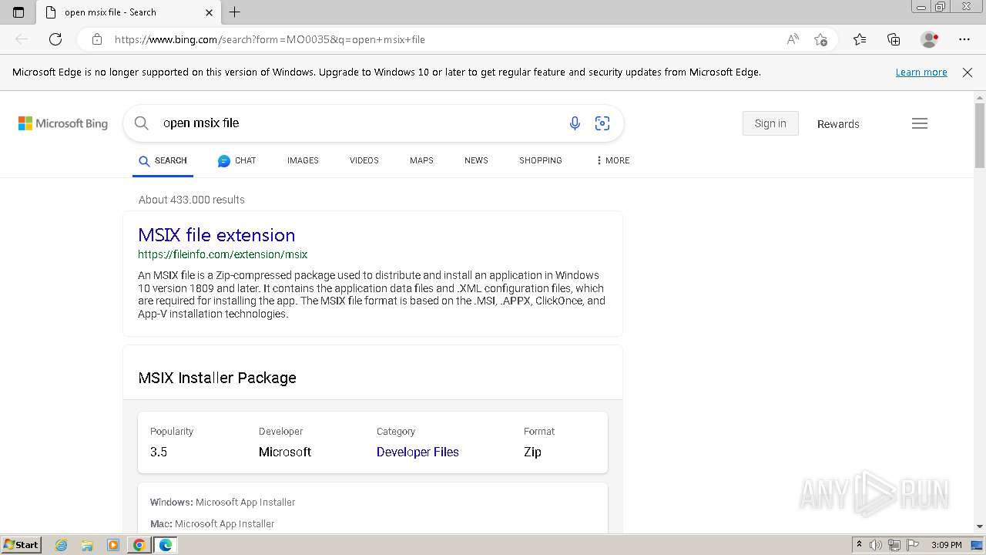Click the fileinfo.com/extension/msix URL
Viewport: 986px width, 555px height.
[223, 254]
